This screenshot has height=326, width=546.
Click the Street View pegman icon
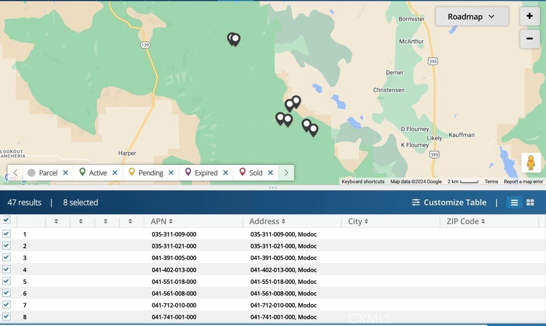(x=531, y=162)
